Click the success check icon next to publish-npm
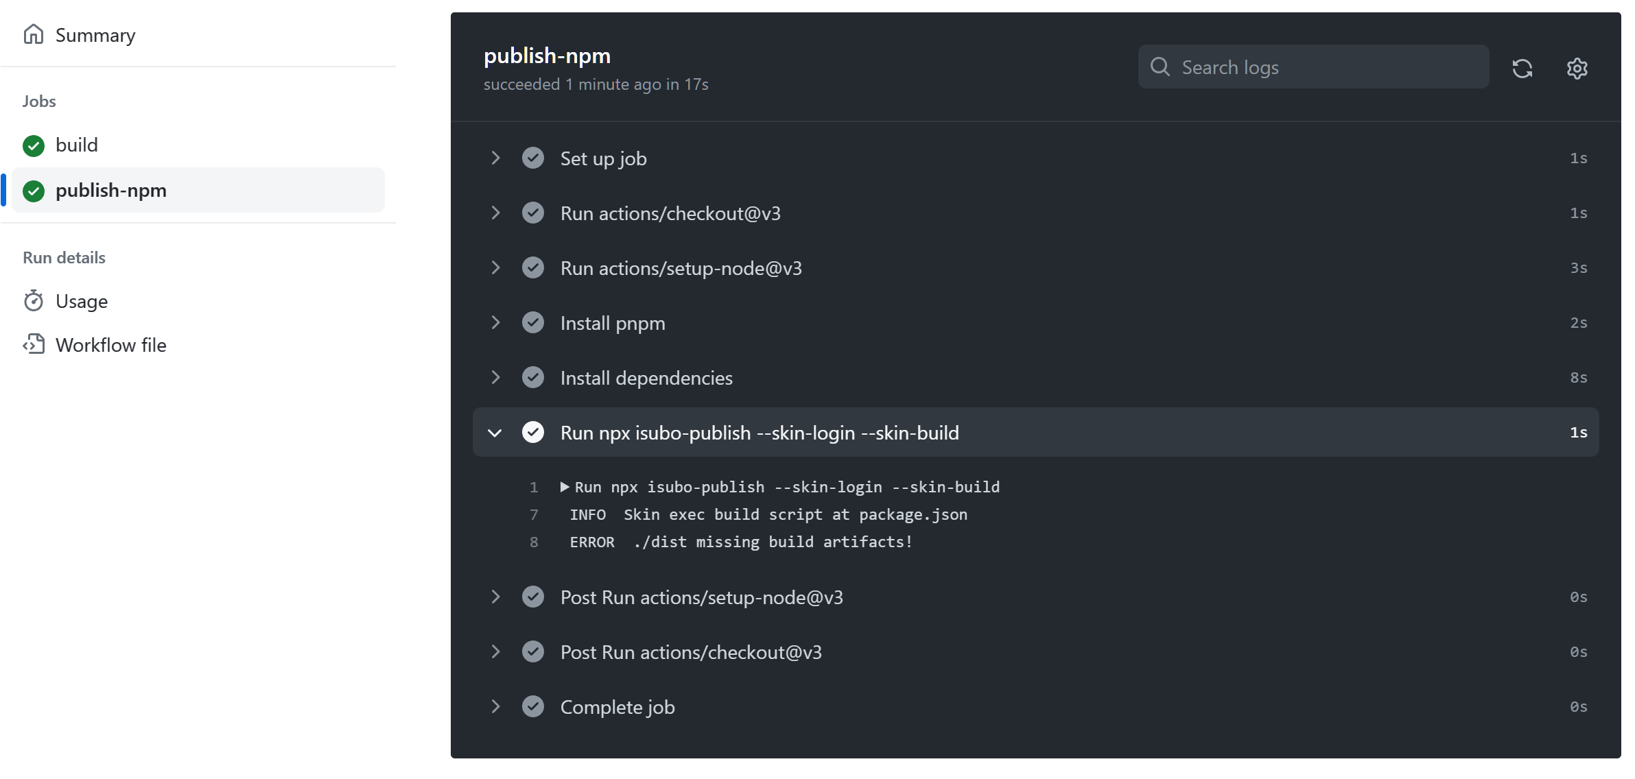The image size is (1635, 779). click(33, 191)
